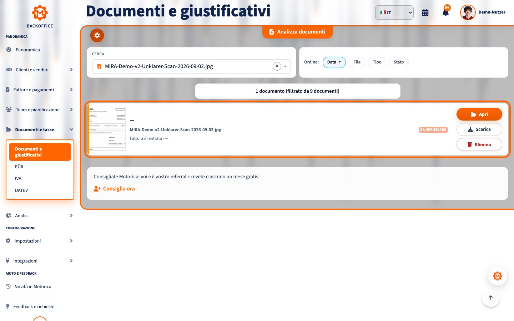
Task: Open the language selector IT
Action: click(394, 12)
